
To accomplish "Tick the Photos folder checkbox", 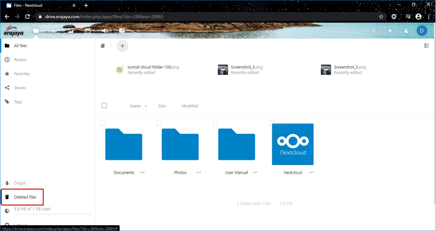I will click(159, 123).
